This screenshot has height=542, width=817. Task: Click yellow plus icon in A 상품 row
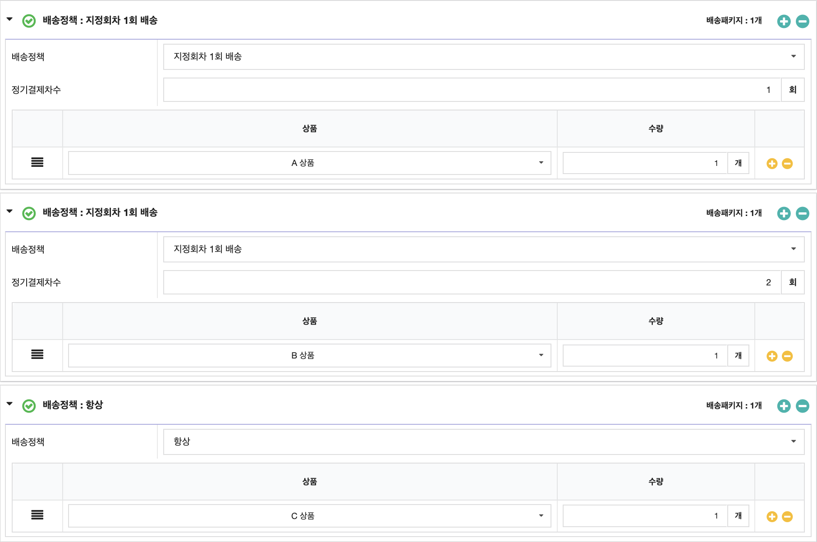click(771, 164)
